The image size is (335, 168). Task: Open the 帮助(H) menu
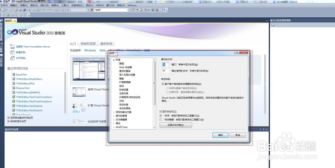coord(121,5)
